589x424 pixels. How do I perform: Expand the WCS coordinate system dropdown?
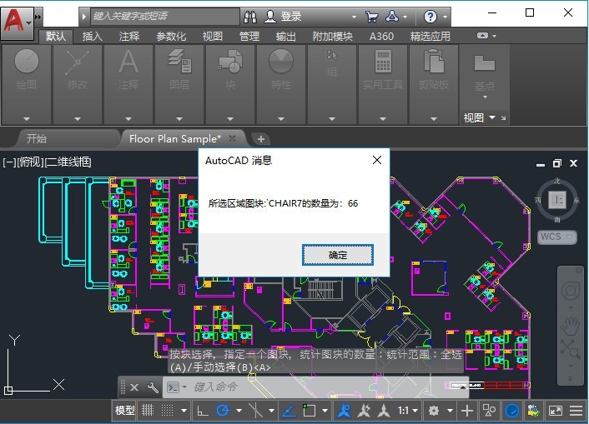[557, 237]
